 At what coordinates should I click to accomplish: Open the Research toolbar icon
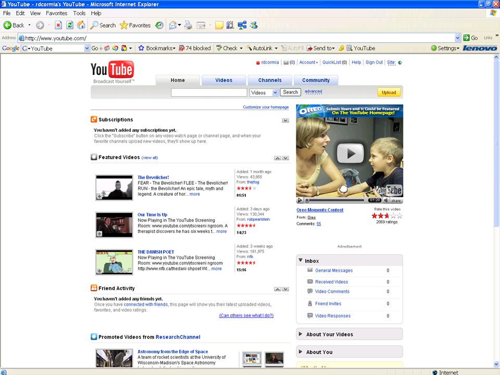click(x=230, y=25)
